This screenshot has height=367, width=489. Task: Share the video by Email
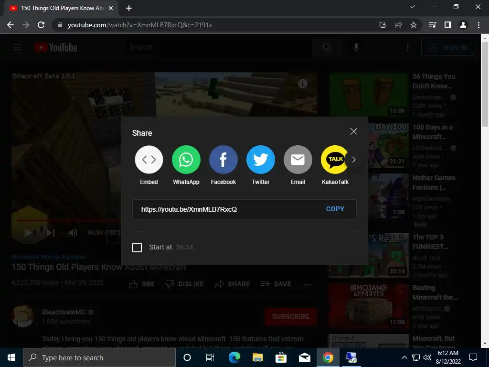pyautogui.click(x=298, y=160)
